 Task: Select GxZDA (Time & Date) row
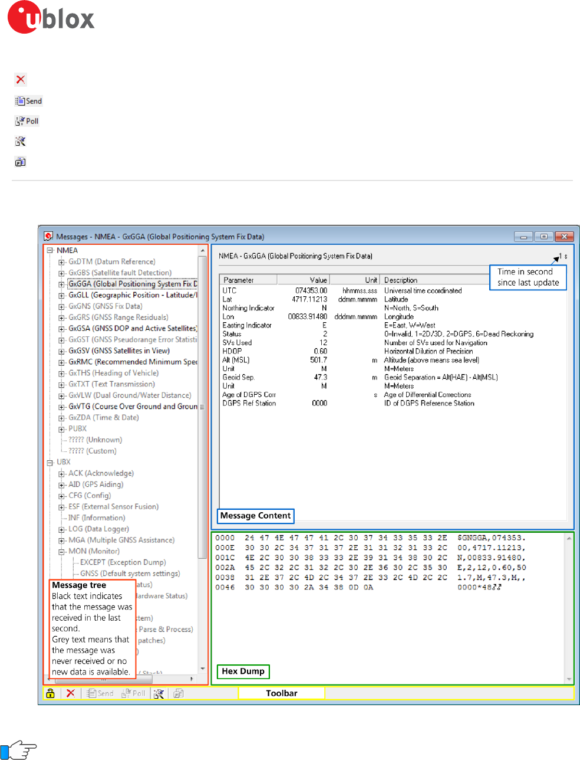click(x=104, y=417)
